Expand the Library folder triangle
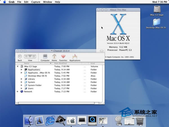This screenshot has height=127, width=169. coord(21,79)
